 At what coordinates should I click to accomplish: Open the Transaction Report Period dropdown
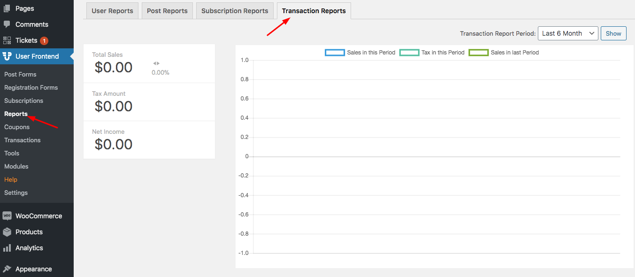coord(567,33)
